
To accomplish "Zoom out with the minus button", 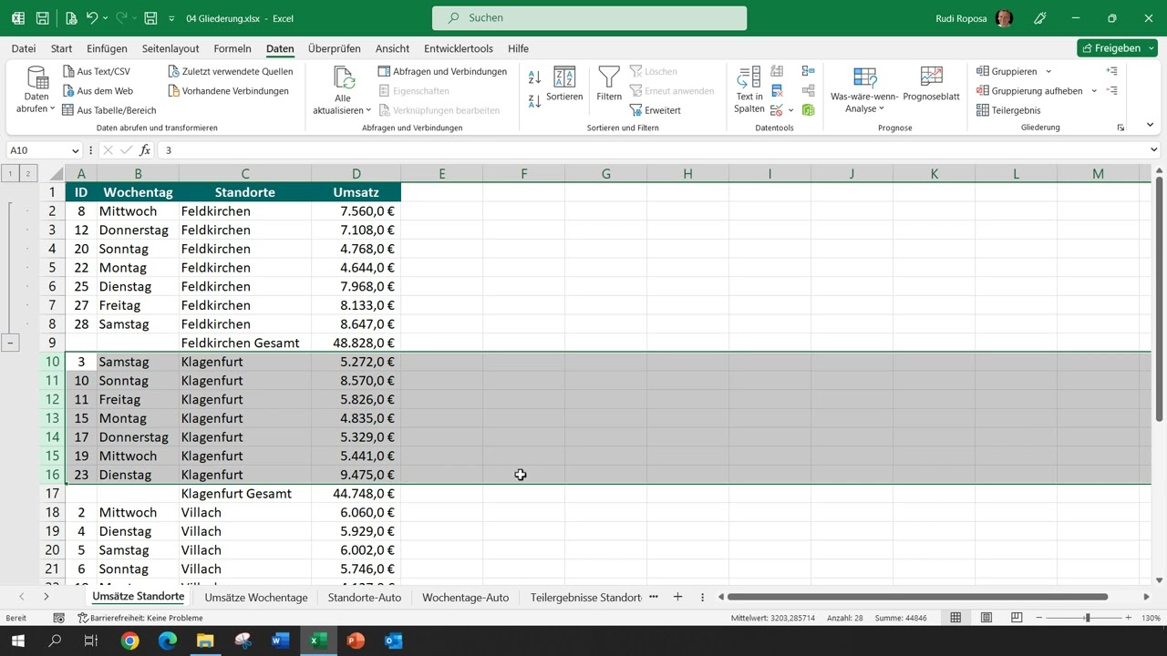I will pos(1040,618).
